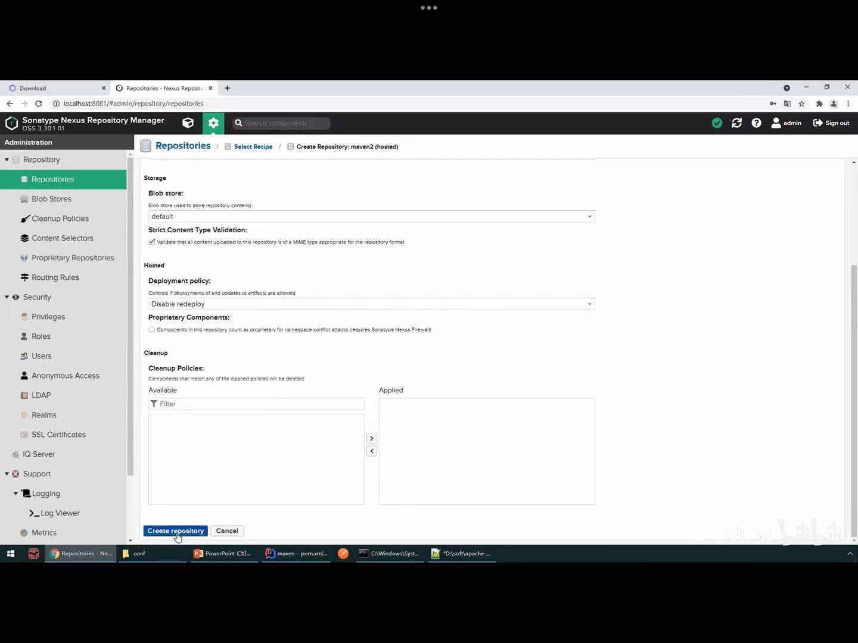Click the system status green check icon

717,123
